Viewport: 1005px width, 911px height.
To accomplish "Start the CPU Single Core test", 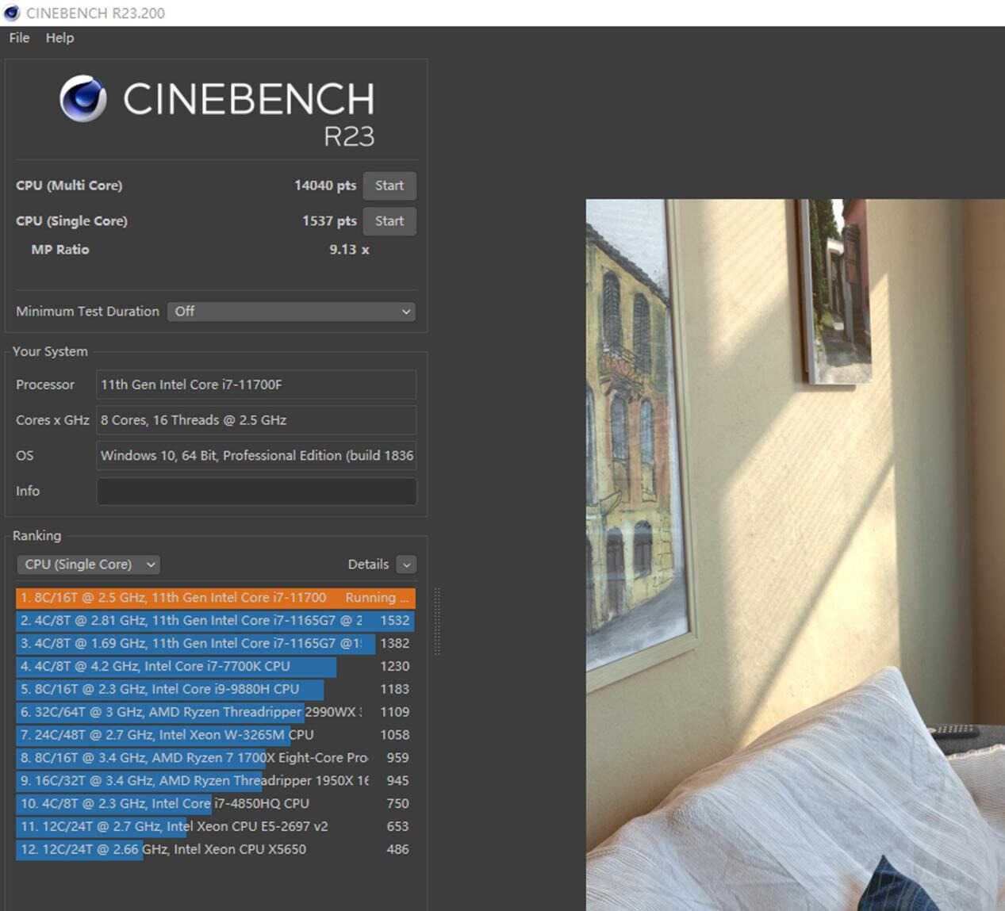I will point(389,221).
